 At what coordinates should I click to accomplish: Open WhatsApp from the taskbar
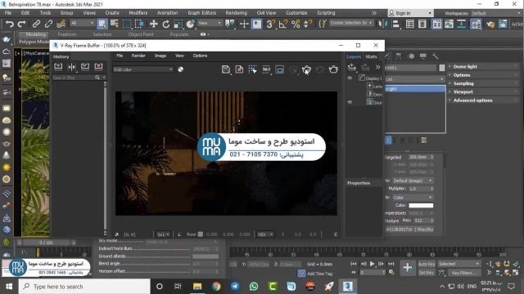tap(254, 287)
